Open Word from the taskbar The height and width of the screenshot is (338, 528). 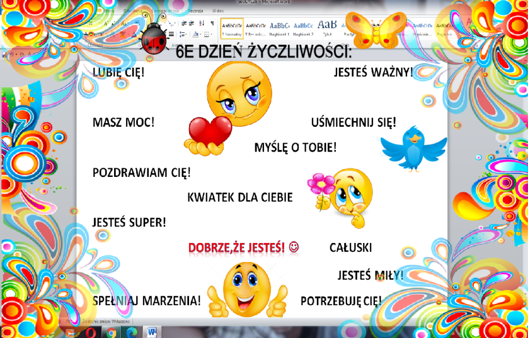click(151, 332)
